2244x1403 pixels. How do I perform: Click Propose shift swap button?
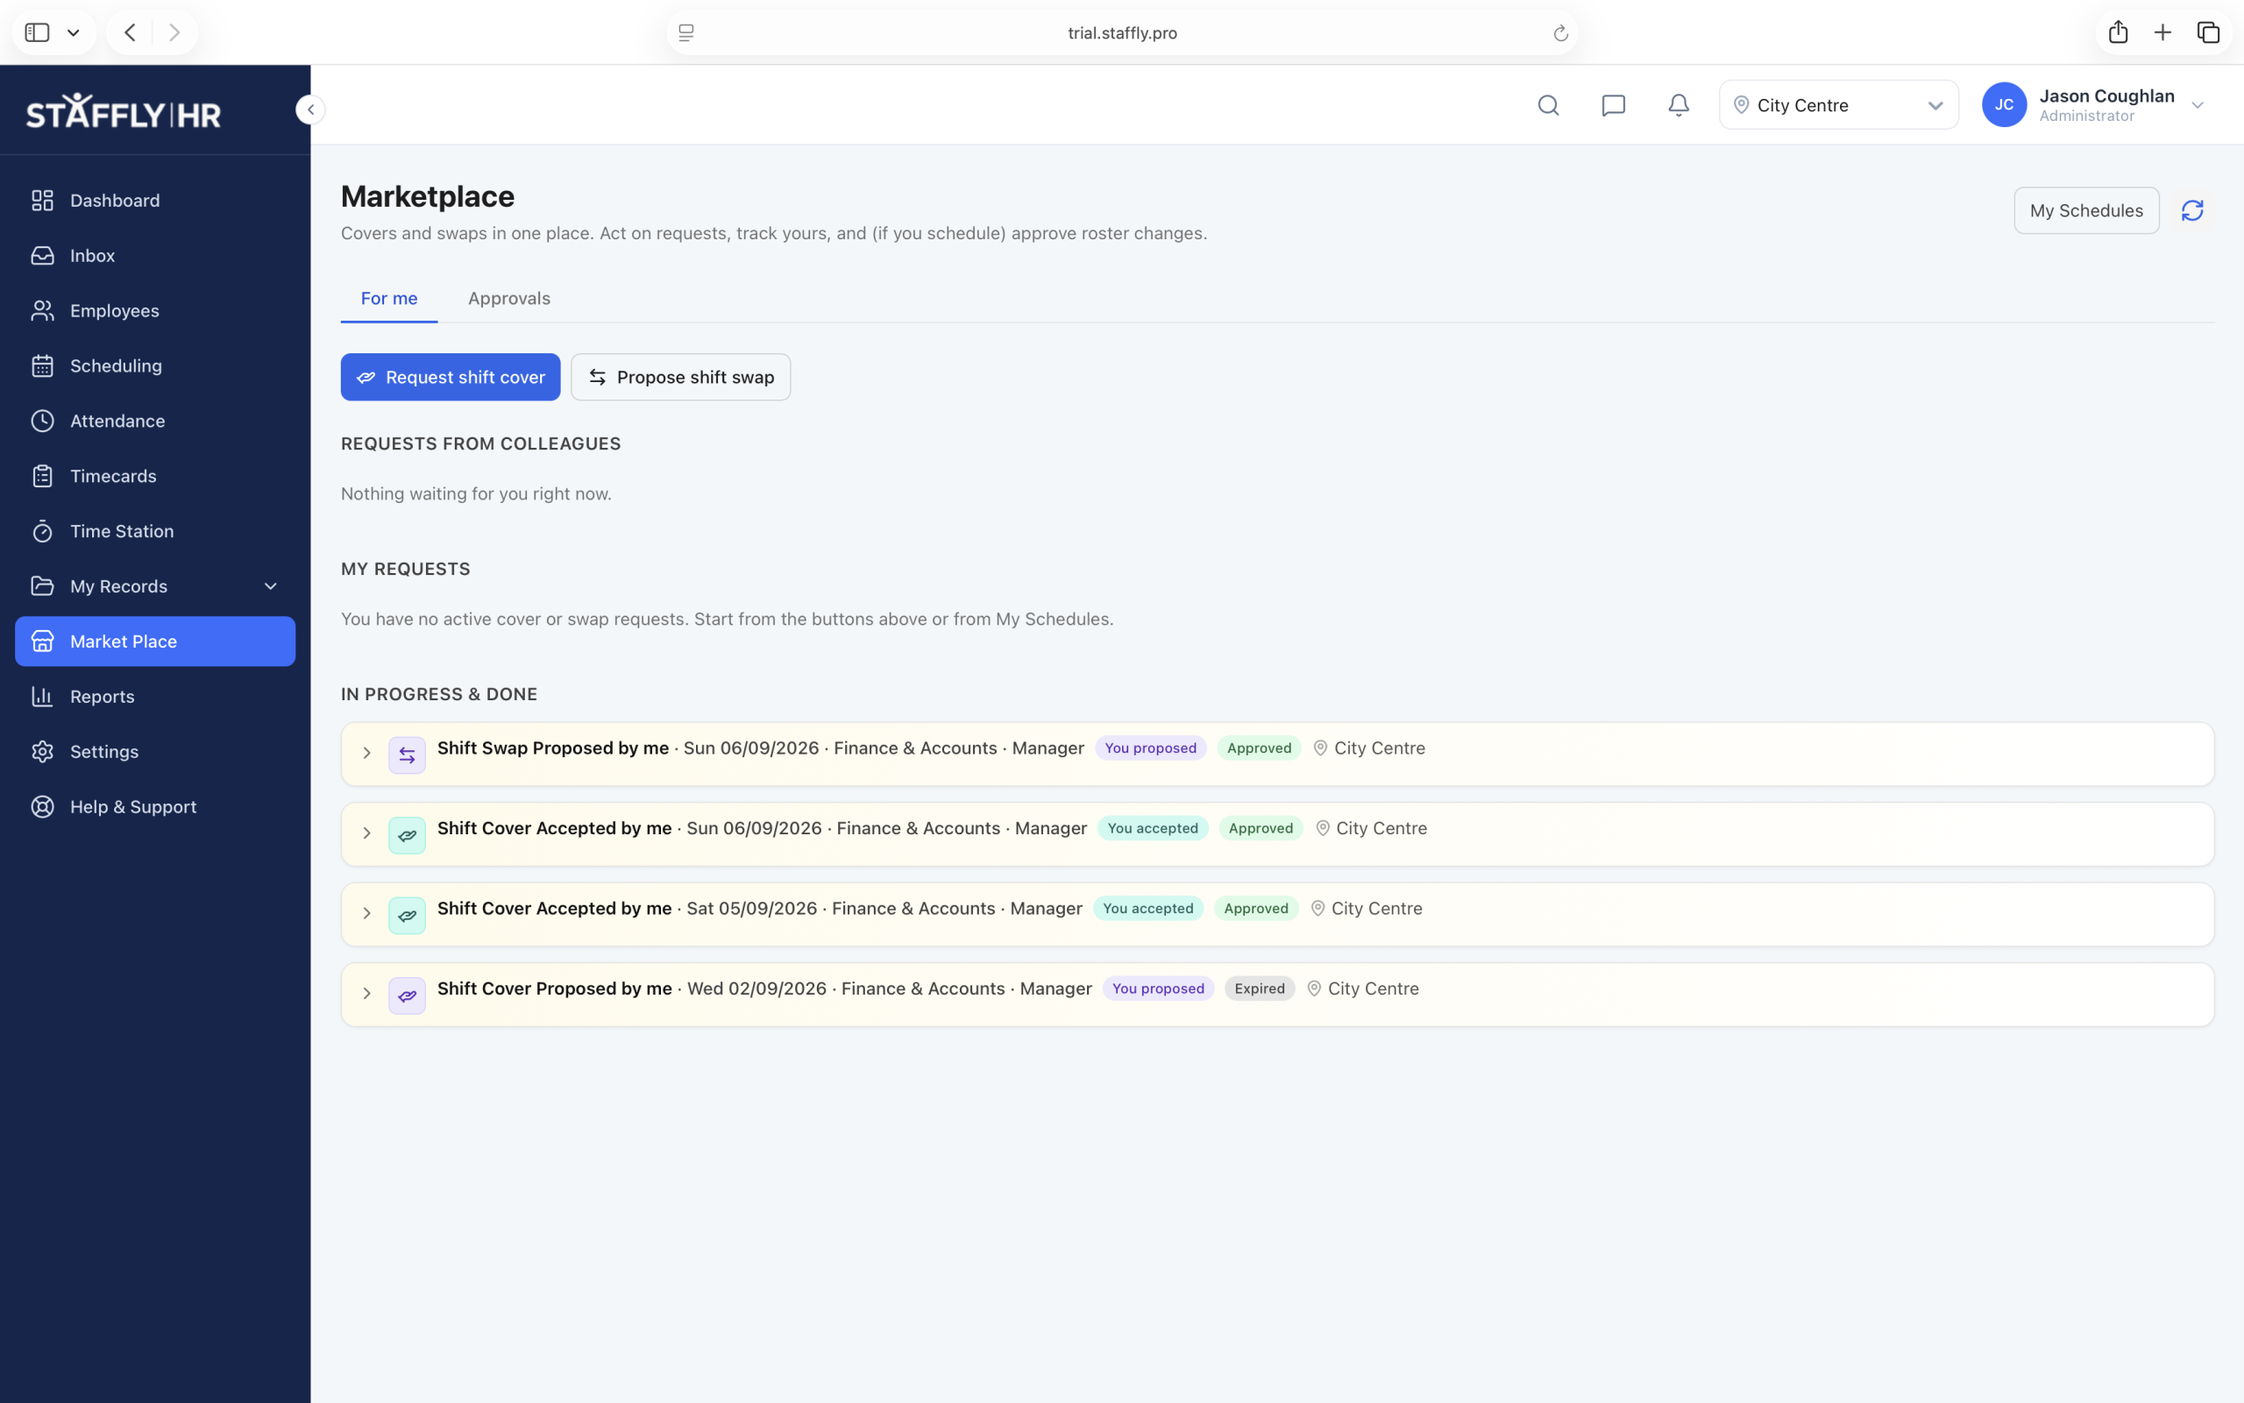pyautogui.click(x=680, y=377)
